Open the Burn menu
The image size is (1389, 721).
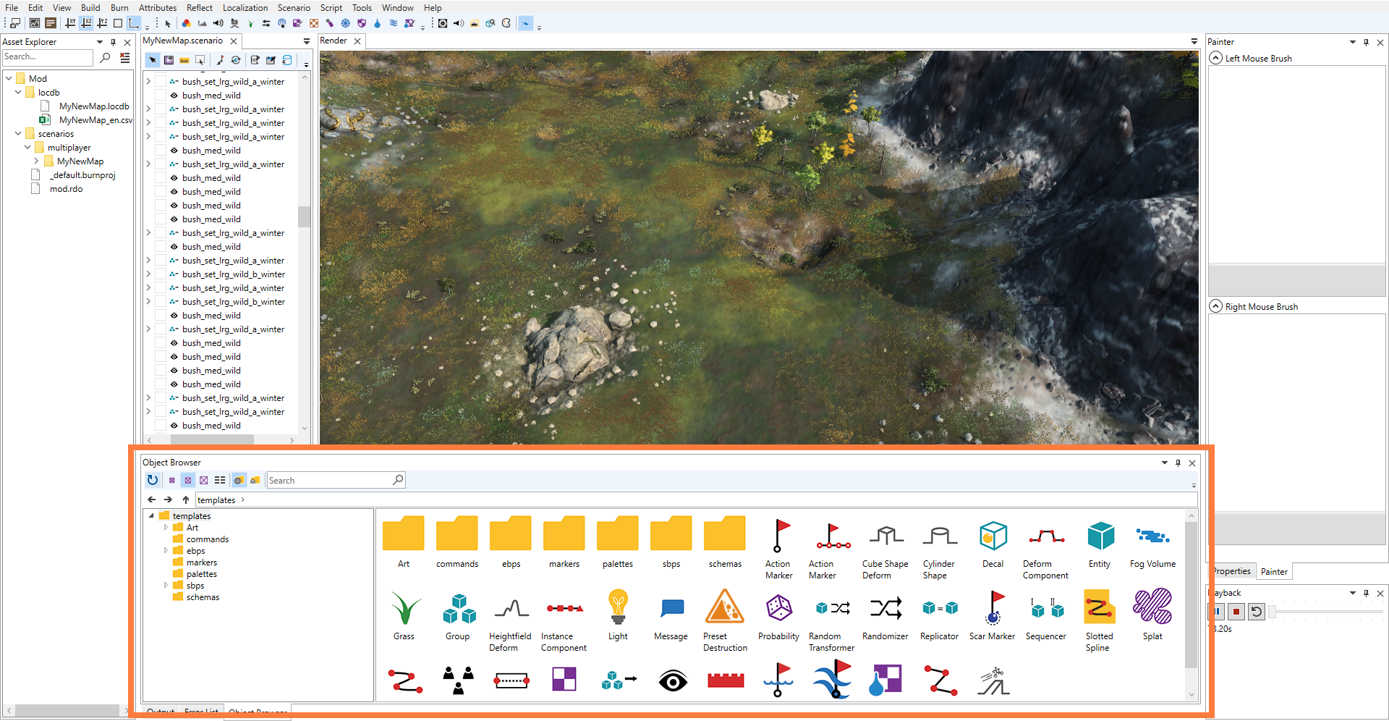pos(119,8)
